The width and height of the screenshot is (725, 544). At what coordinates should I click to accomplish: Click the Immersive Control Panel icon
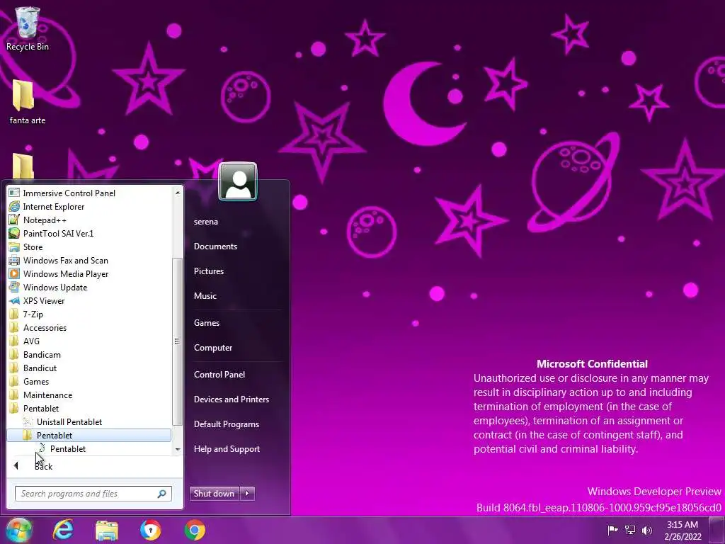14,193
